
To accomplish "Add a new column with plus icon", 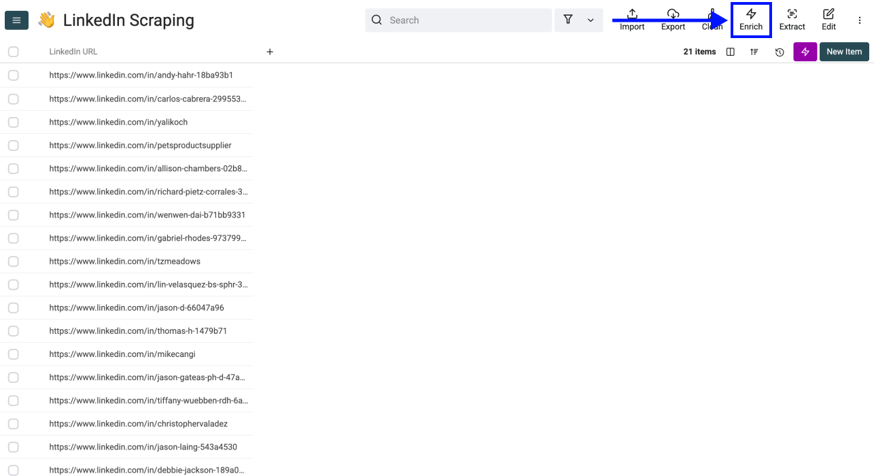I will click(270, 52).
